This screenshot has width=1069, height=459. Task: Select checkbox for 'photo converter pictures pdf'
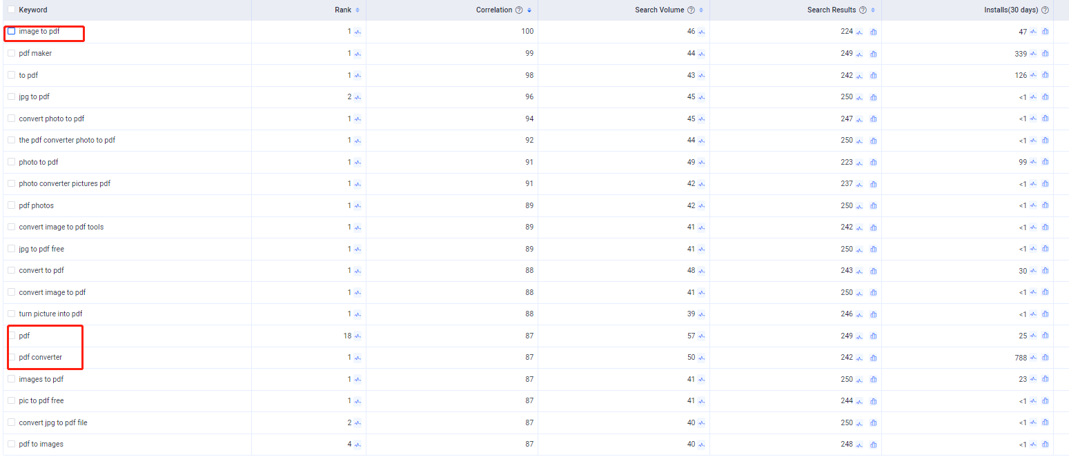pos(11,183)
